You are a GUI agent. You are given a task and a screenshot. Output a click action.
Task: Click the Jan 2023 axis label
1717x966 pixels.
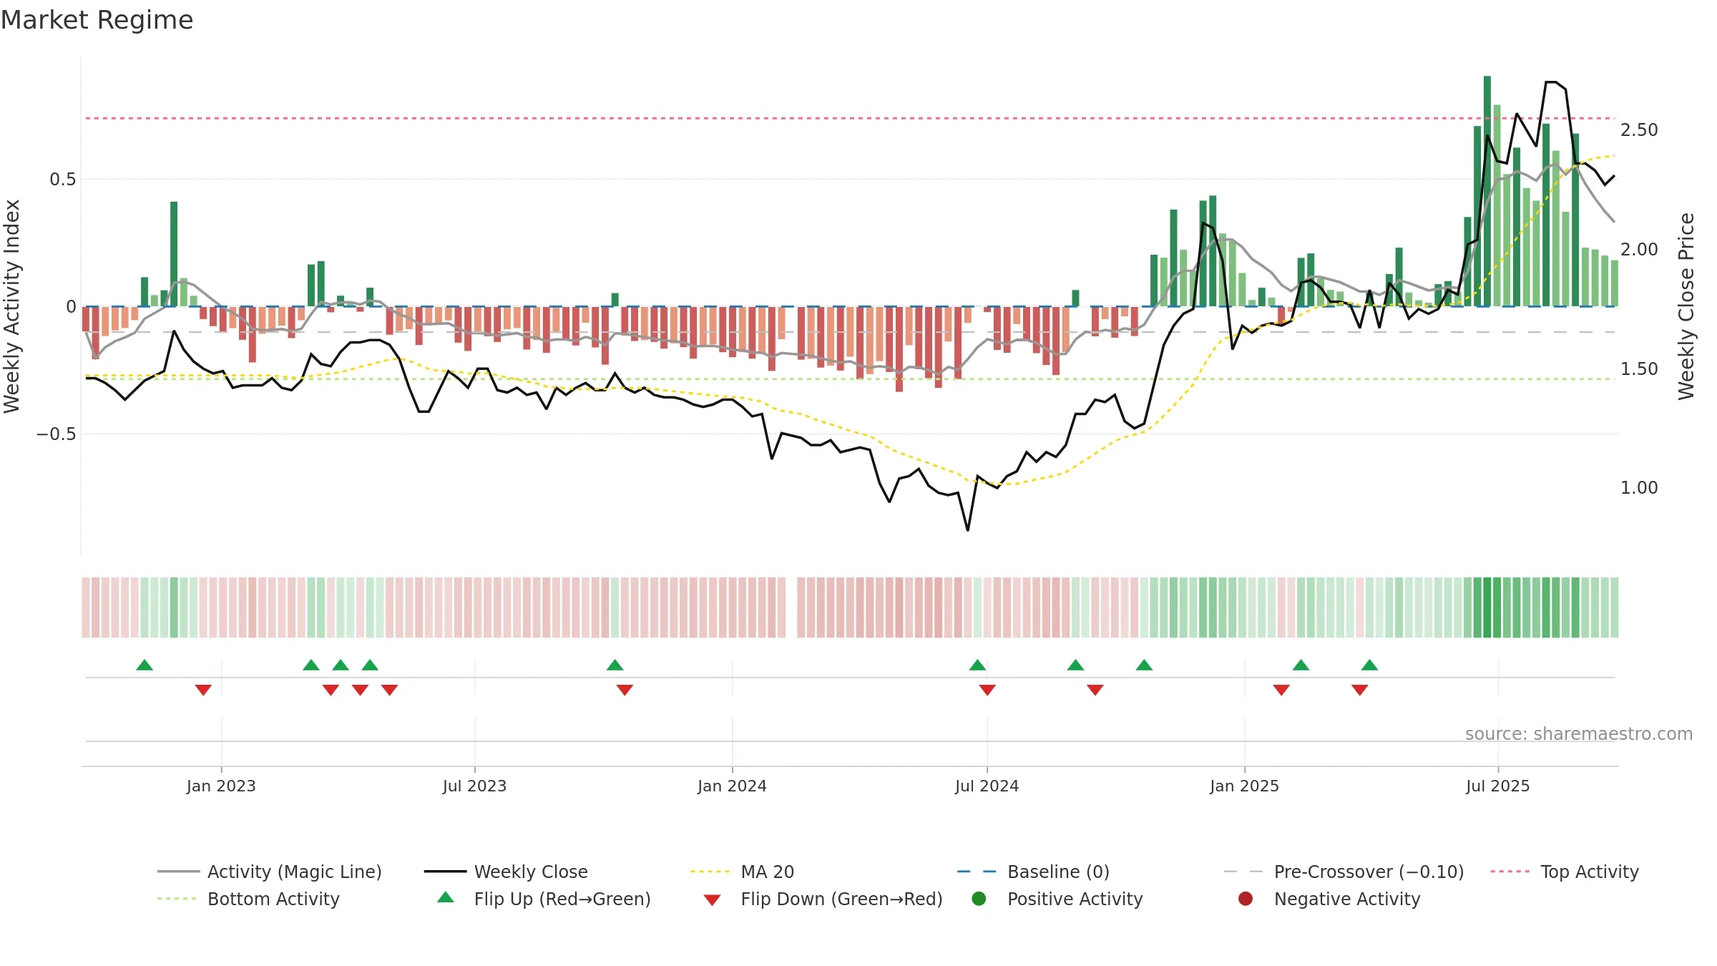pyautogui.click(x=221, y=786)
